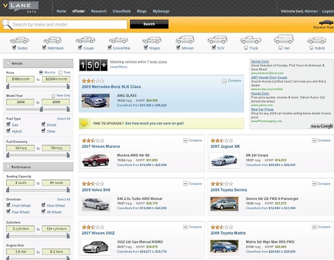Uncheck the Sedan checkbox
Viewport: 334px width, 260px height.
click(14, 48)
